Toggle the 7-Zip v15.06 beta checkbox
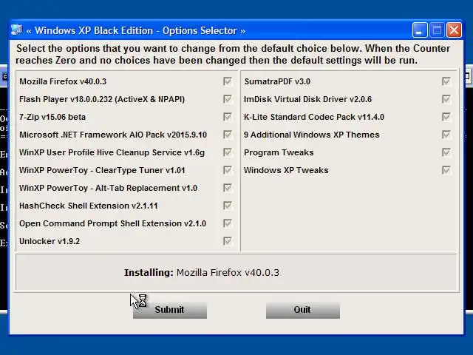Viewport: 473px width, 355px height. 228,117
